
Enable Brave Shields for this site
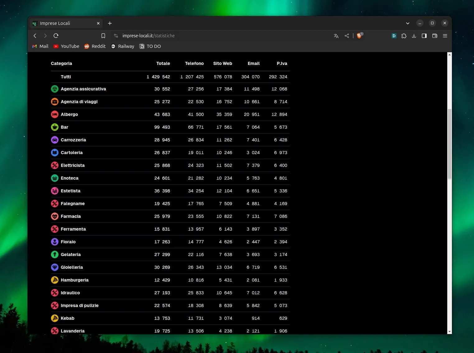tap(360, 36)
